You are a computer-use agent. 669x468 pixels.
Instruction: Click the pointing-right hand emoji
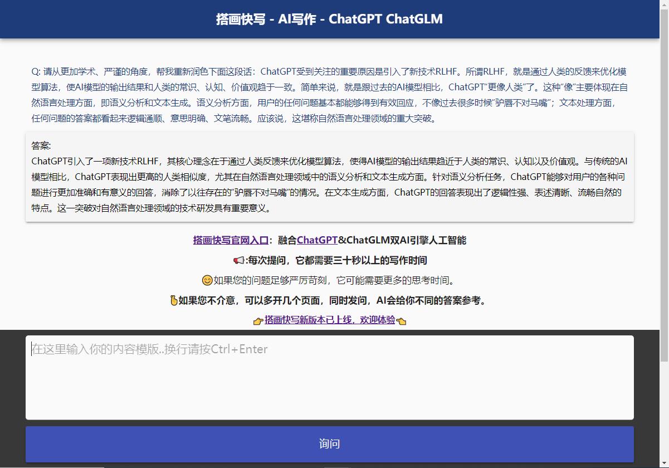click(258, 321)
